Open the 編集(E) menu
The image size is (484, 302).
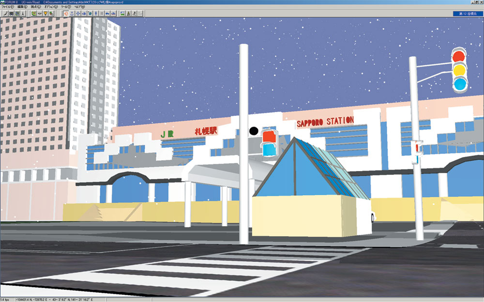tap(22, 7)
